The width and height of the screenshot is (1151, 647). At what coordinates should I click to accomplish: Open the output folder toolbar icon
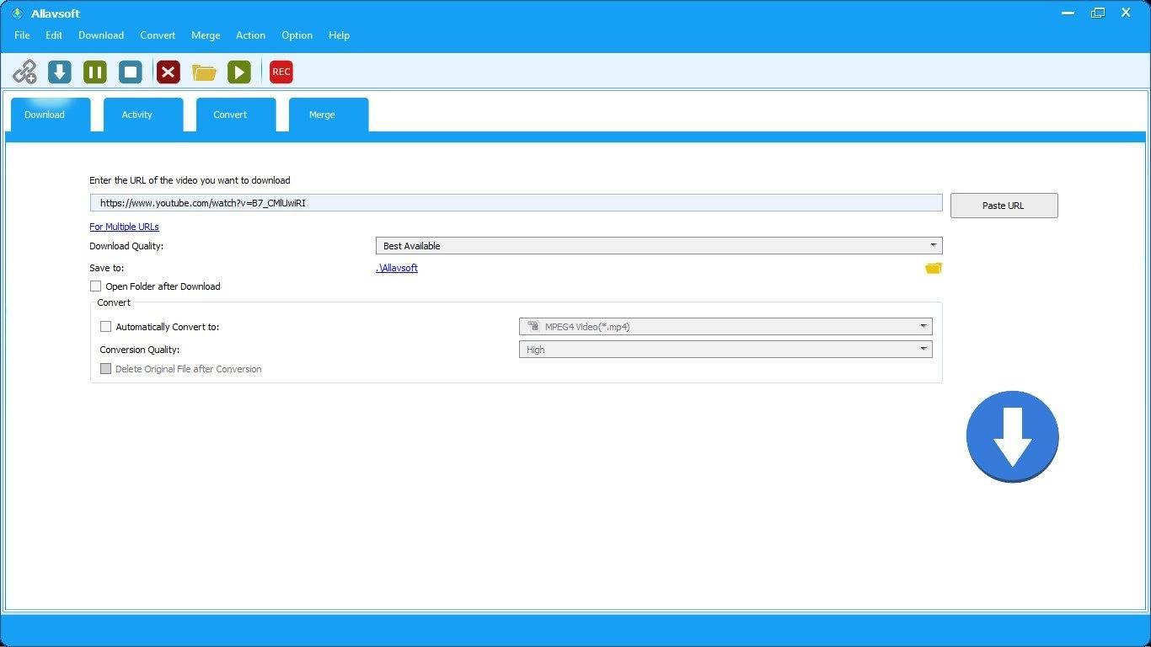(204, 72)
